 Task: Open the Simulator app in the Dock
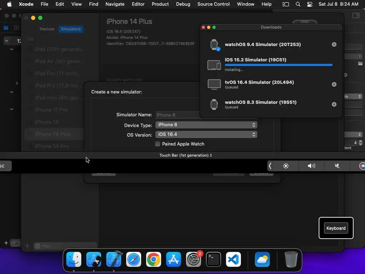[x=94, y=259]
